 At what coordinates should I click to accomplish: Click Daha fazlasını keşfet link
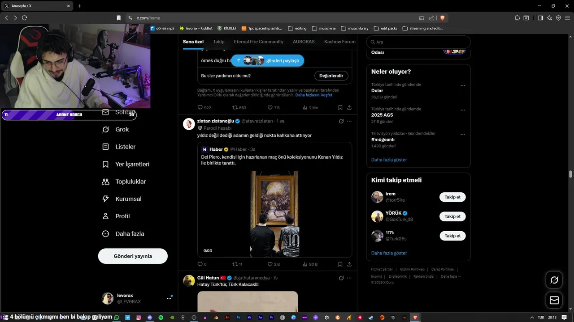pyautogui.click(x=314, y=95)
